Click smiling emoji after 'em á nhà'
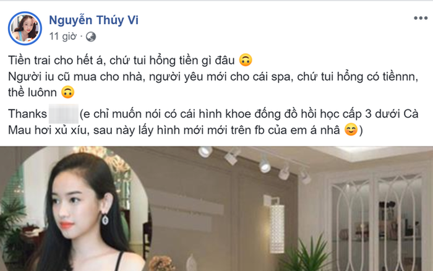433x271 pixels. click(351, 129)
